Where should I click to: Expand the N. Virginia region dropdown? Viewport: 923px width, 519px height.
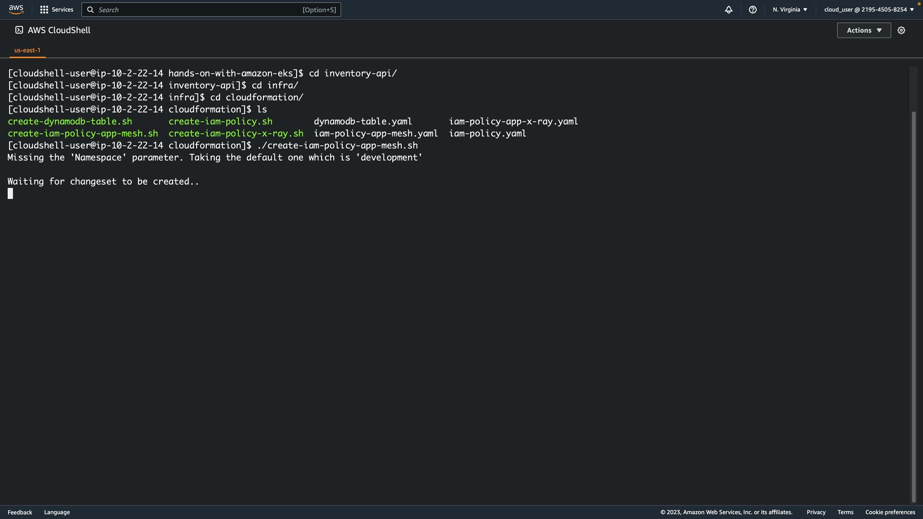(790, 10)
